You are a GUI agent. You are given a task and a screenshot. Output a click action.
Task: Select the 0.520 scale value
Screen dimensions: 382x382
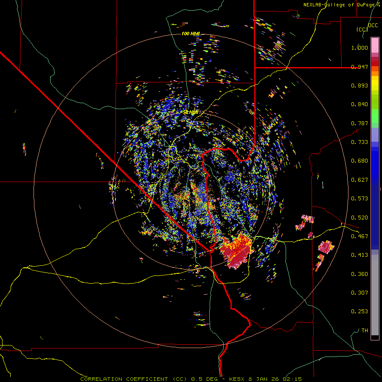pos(360,218)
